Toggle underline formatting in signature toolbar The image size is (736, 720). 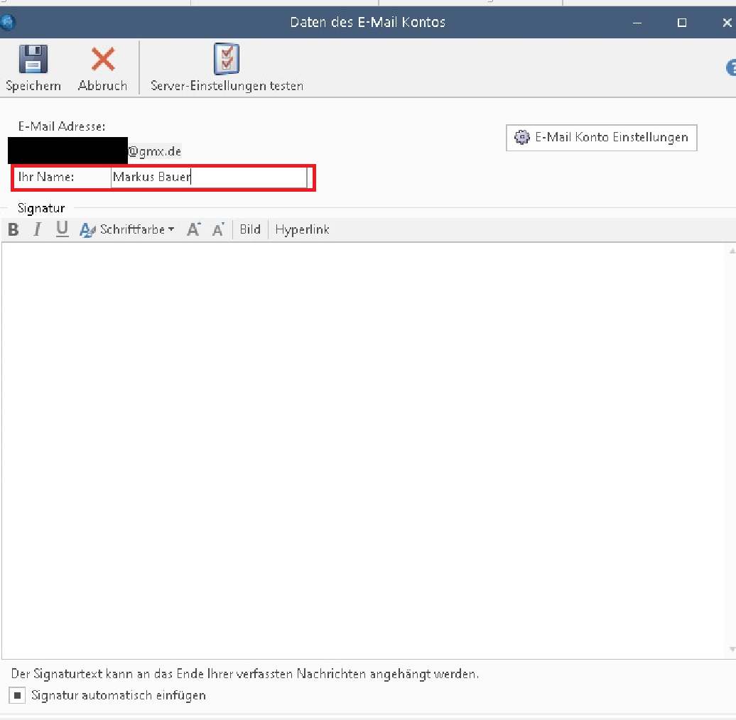click(x=62, y=229)
